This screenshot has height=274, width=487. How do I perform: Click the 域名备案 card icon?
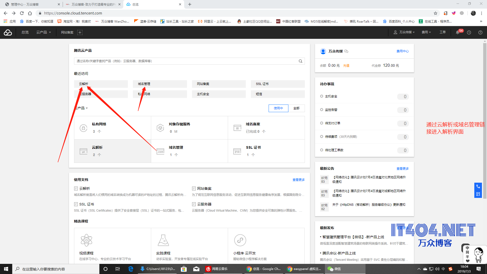(237, 128)
